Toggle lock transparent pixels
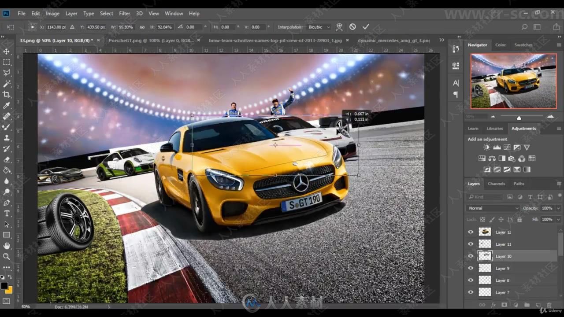 482,219
